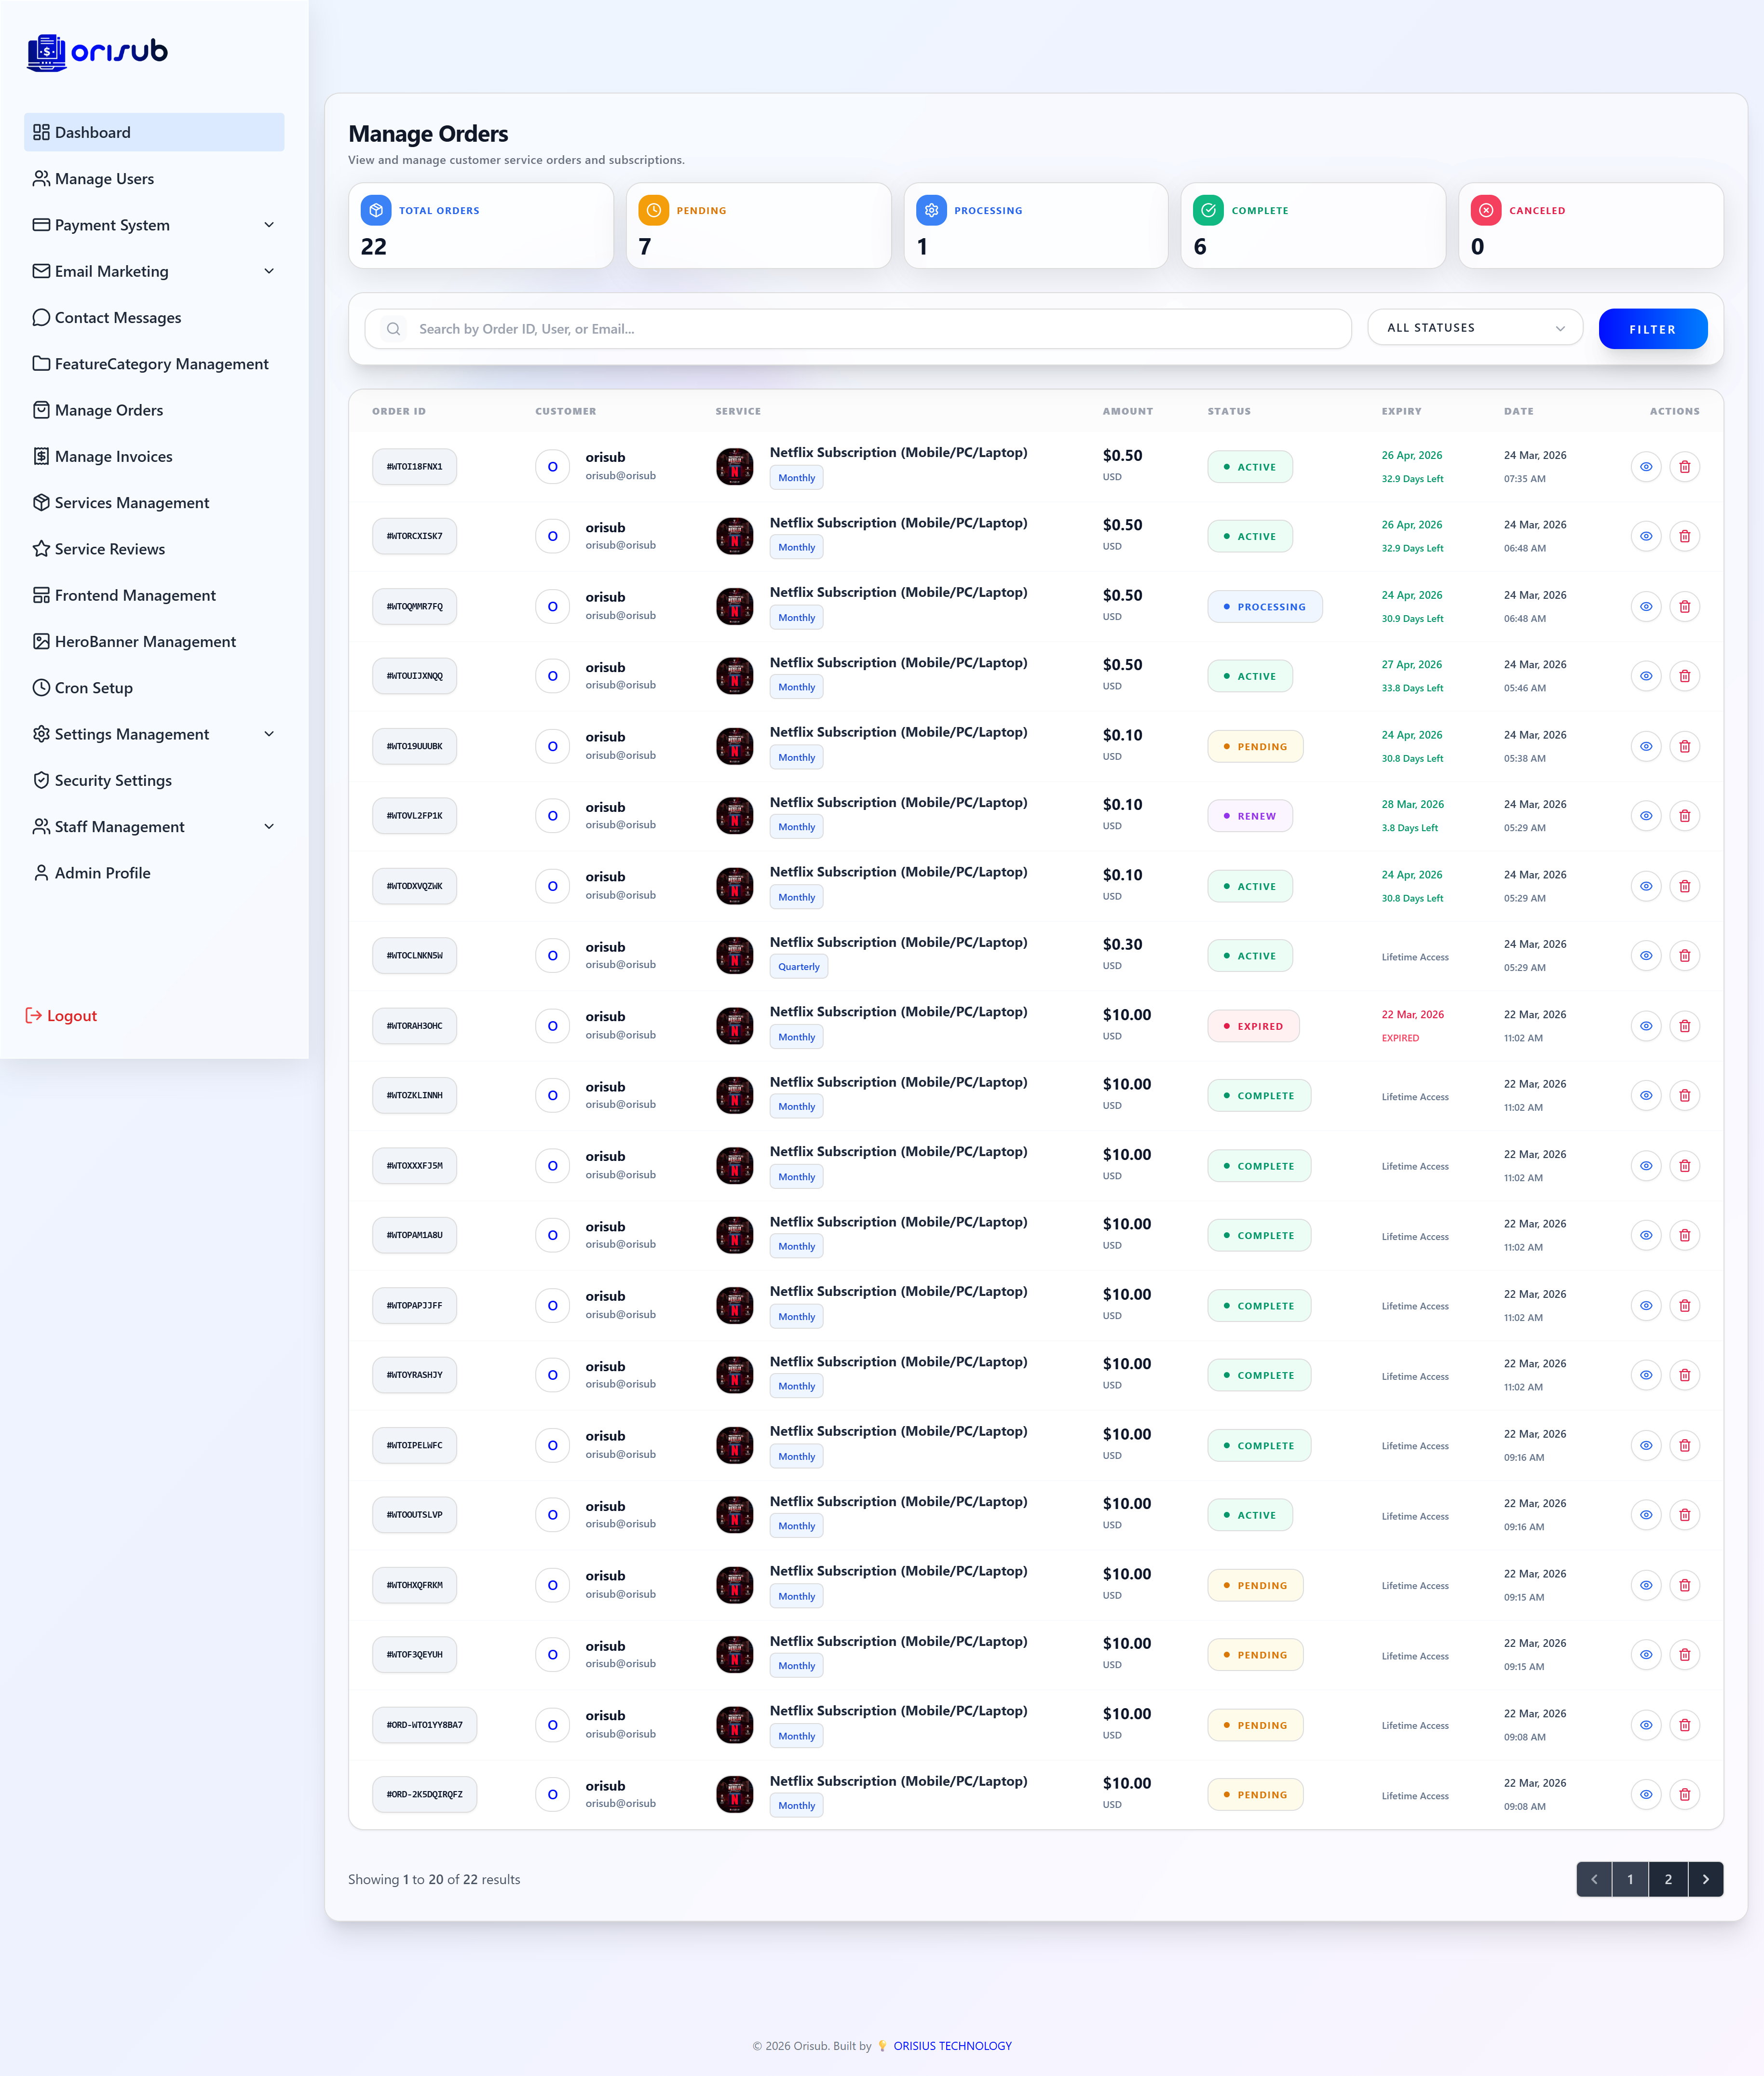The image size is (1764, 2076).
Task: Click the Pending clock icon in stats card
Action: point(653,210)
